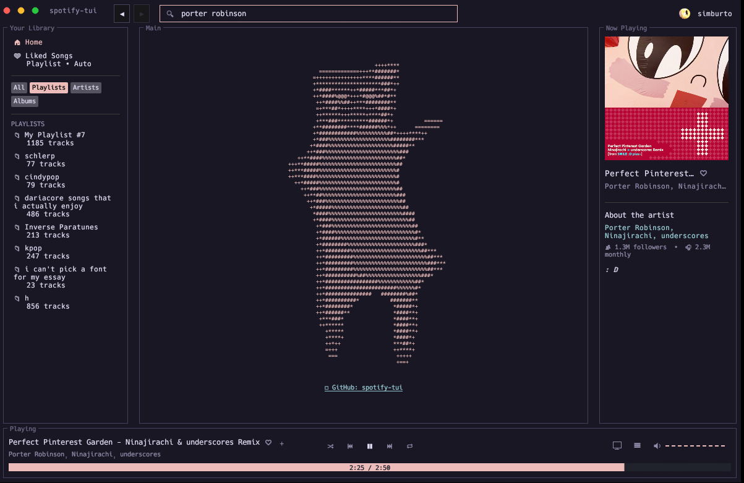
Task: Open the GitHub: spotify-tui link
Action: tap(364, 388)
